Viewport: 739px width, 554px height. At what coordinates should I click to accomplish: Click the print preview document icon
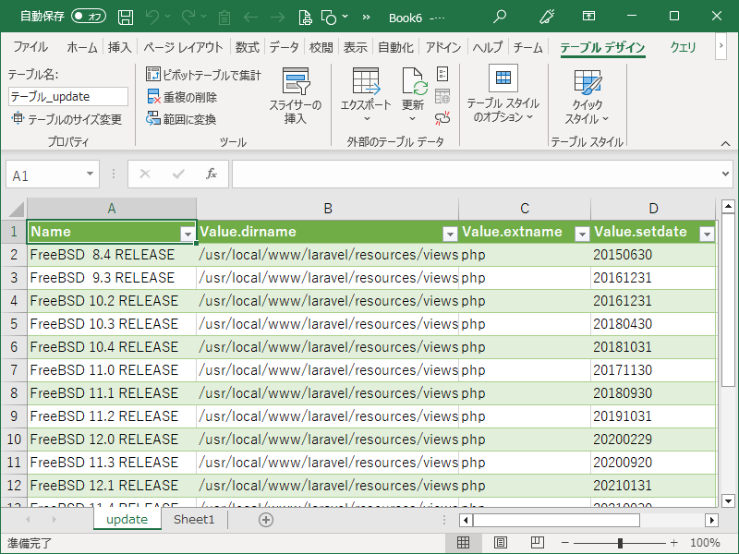pyautogui.click(x=306, y=18)
